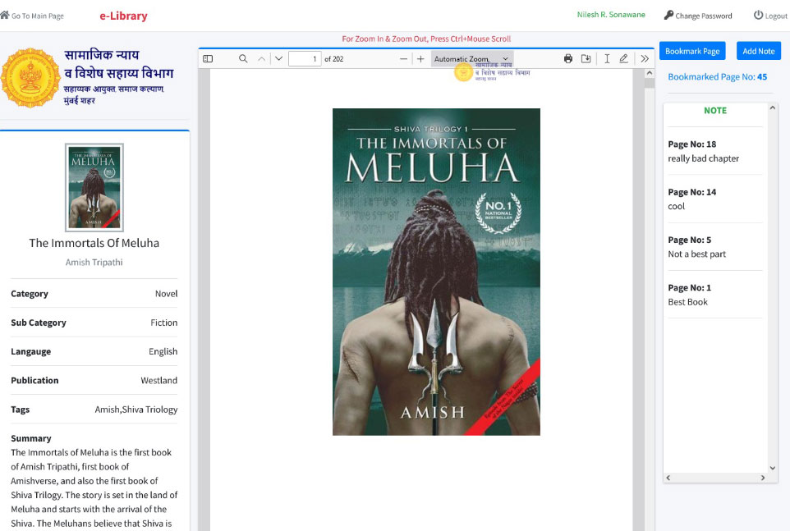This screenshot has width=790, height=531.
Task: Click the key icon
Action: coord(668,15)
